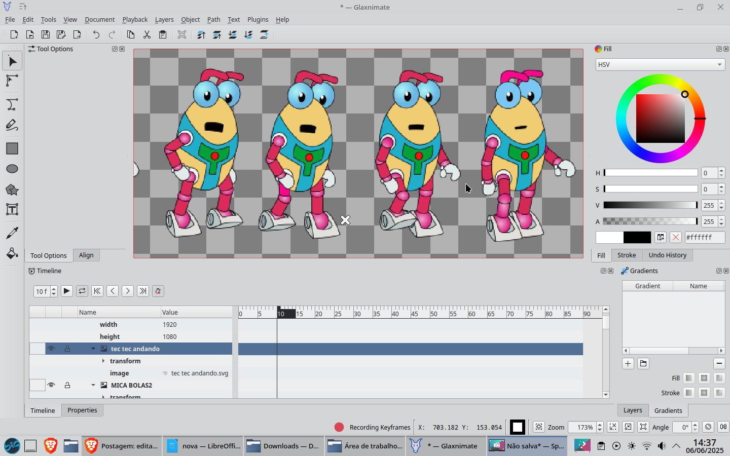
Task: Raise object to top
Action: [201, 34]
